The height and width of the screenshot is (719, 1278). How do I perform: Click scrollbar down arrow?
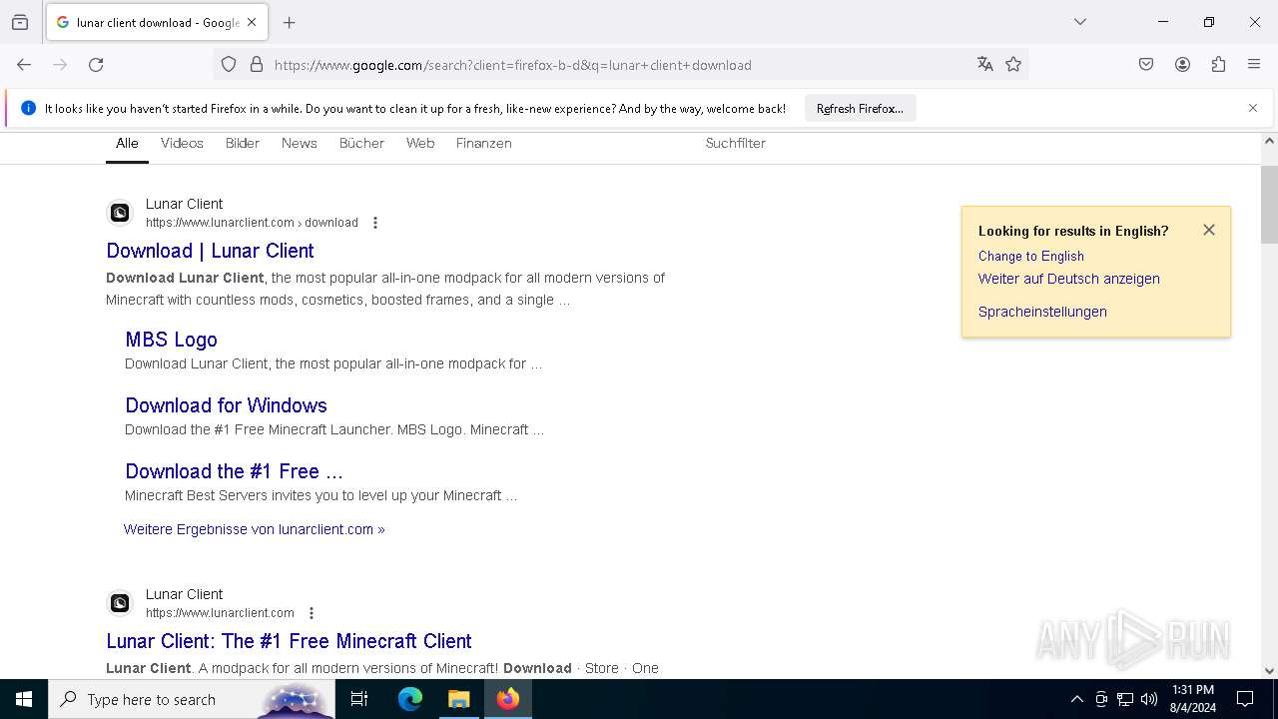[x=1269, y=671]
